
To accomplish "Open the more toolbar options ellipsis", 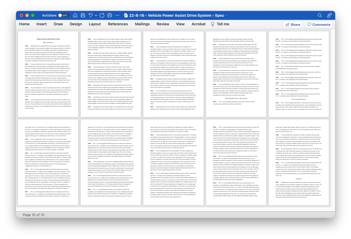I will pyautogui.click(x=118, y=15).
